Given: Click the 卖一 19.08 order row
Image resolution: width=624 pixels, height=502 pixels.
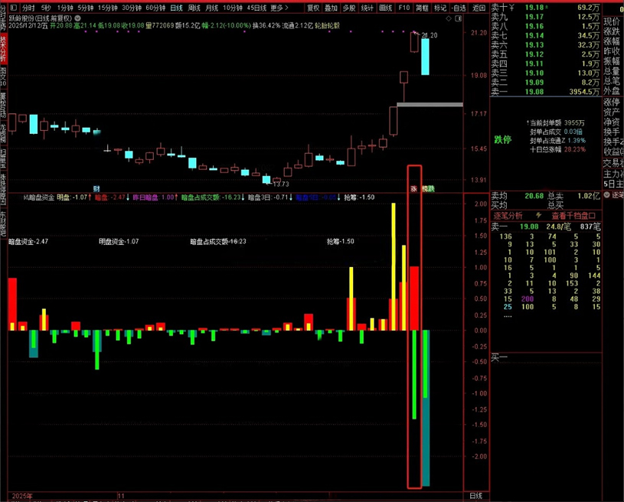Looking at the screenshot, I should pyautogui.click(x=545, y=92).
